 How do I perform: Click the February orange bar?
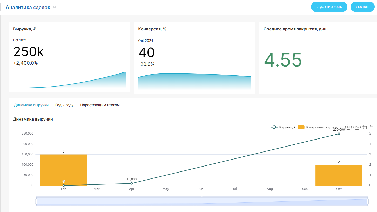(64, 170)
